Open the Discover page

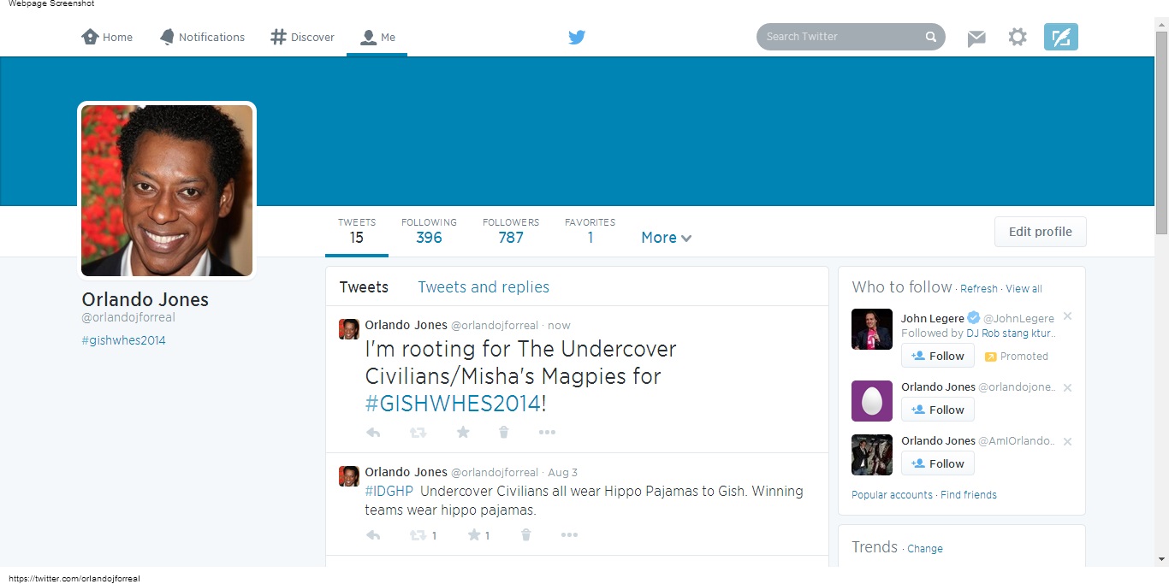click(x=302, y=37)
